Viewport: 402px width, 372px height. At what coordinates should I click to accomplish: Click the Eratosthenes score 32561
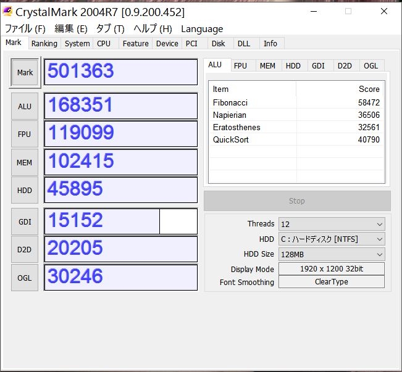tap(369, 127)
